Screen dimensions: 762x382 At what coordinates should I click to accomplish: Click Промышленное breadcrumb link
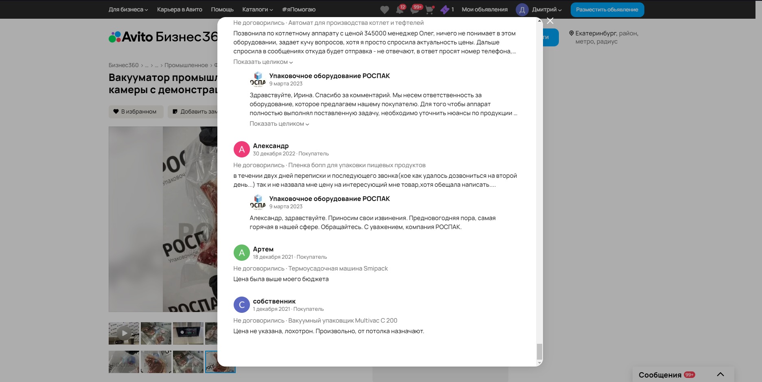click(x=186, y=65)
